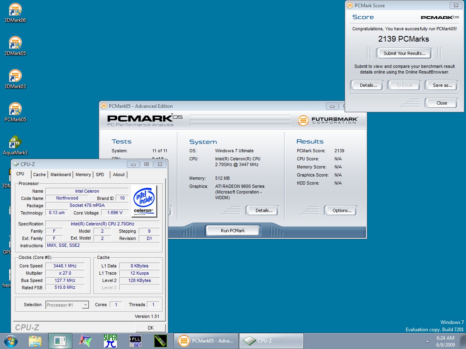Screen dimensions: 466x349
Task: Open the PLL SET taskbar icon
Action: click(136, 341)
